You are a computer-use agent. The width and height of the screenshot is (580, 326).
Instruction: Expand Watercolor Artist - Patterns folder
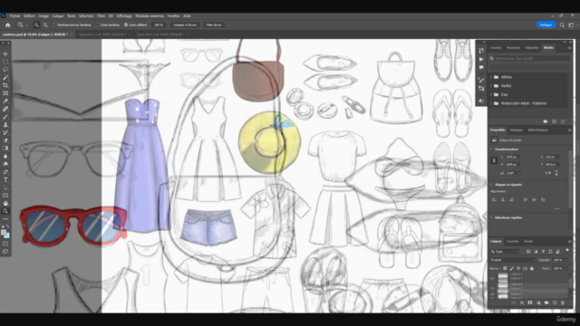tap(491, 103)
